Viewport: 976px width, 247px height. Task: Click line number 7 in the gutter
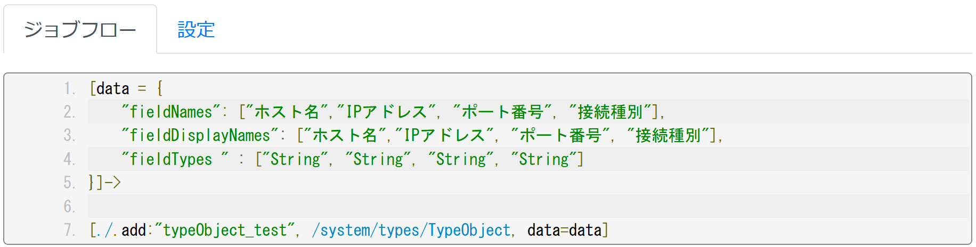coord(69,230)
